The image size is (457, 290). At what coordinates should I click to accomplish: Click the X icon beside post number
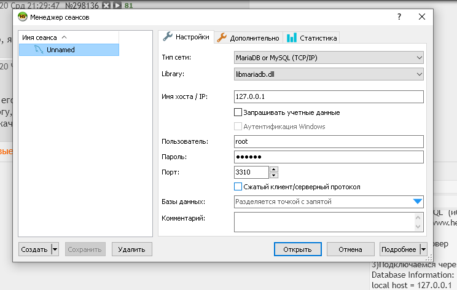(x=106, y=6)
